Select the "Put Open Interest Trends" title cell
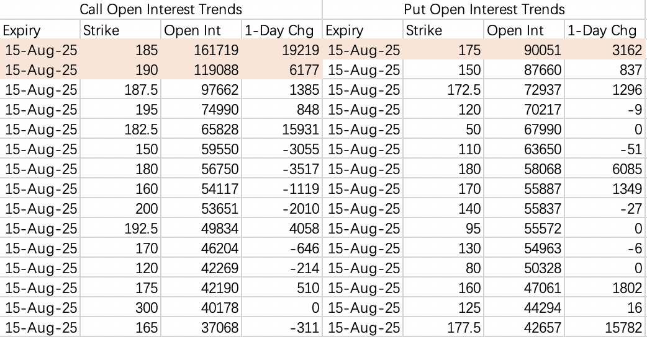This screenshot has width=647, height=337. tap(484, 9)
